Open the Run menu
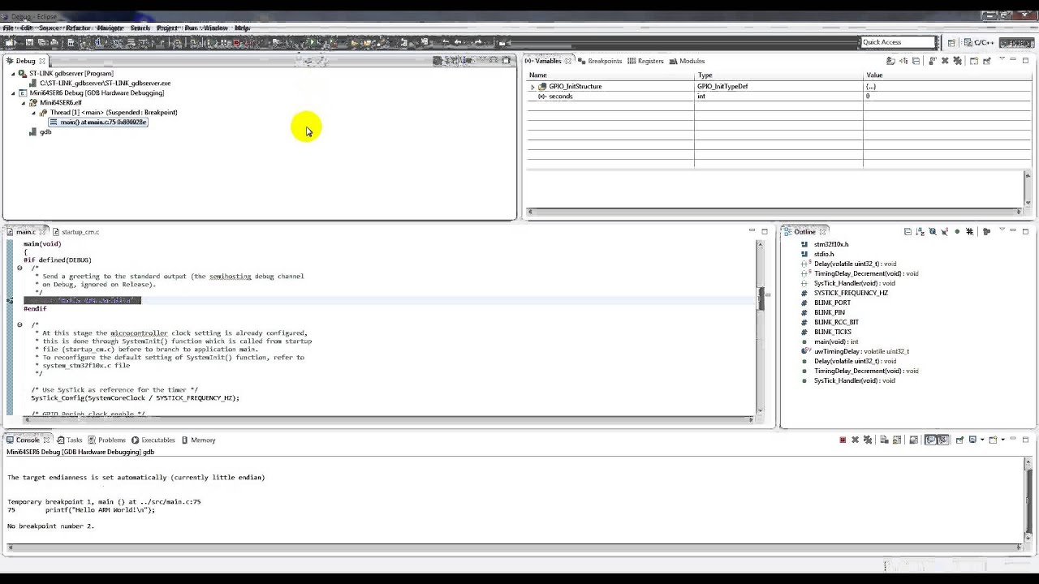The image size is (1039, 584). pyautogui.click(x=191, y=28)
